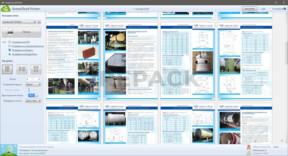The width and height of the screenshot is (288, 156).
Task: Open the Brother DCP-7070DW printer dropdown
Action: [x=19, y=22]
